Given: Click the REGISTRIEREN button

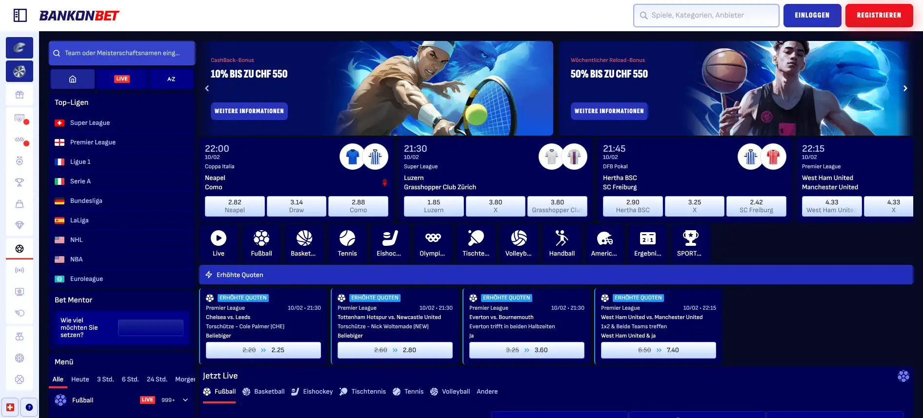Looking at the screenshot, I should tap(879, 16).
